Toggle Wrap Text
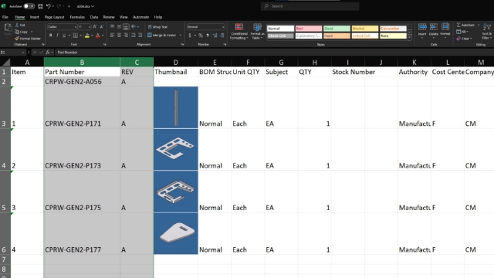Viewport: 494px width, 278px height. pos(157,27)
